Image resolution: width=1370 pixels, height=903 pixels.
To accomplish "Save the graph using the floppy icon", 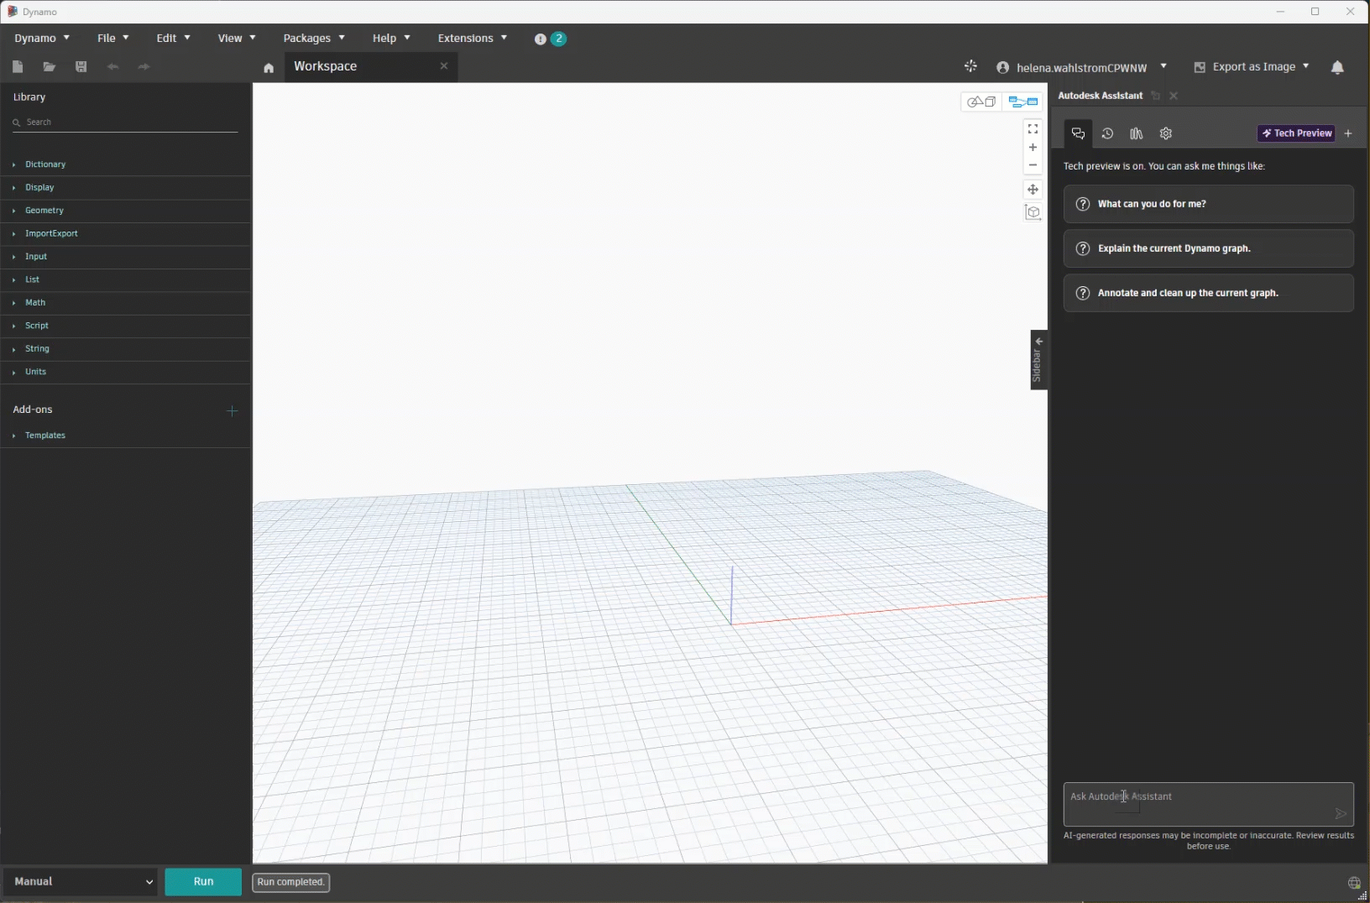I will pyautogui.click(x=81, y=67).
